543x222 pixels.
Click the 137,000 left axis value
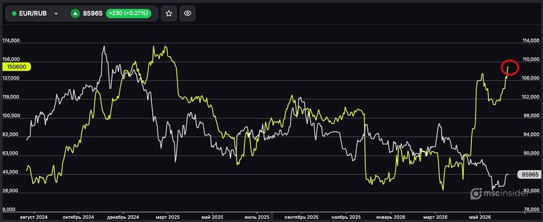click(11, 79)
